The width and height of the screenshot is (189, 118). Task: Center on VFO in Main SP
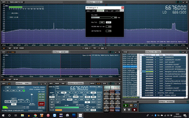(x=94, y=48)
